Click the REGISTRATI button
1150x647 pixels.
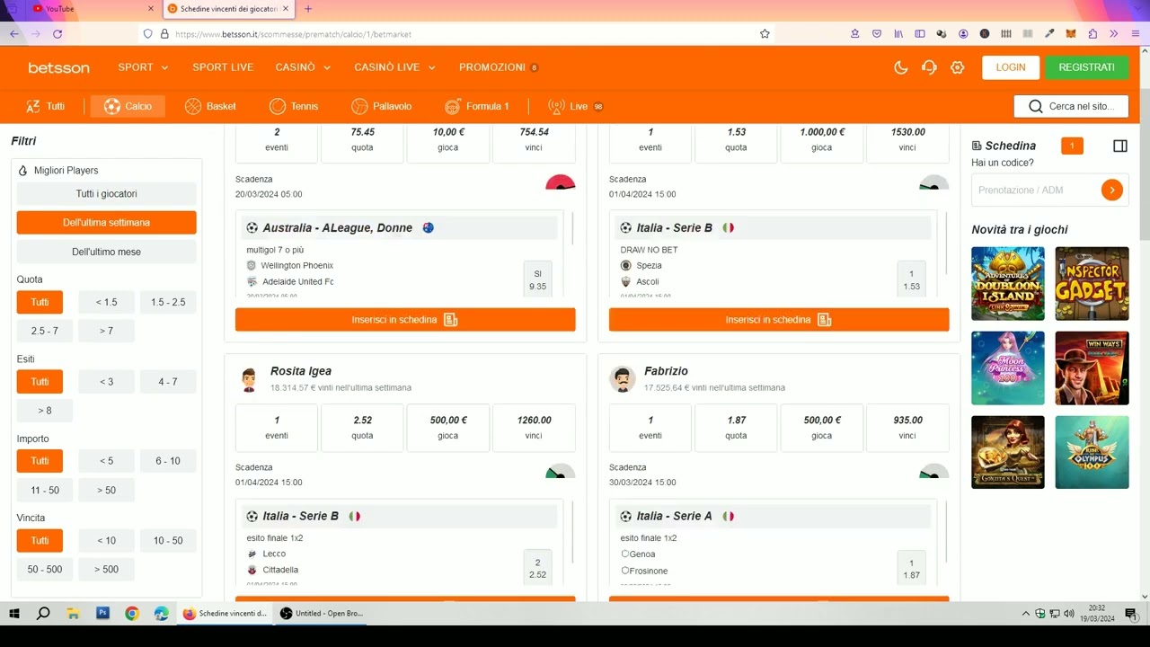(x=1086, y=67)
